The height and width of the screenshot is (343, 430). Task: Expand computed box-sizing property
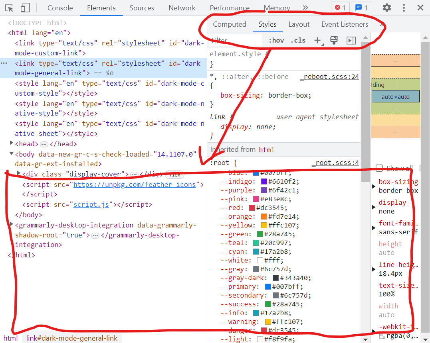[x=374, y=186]
